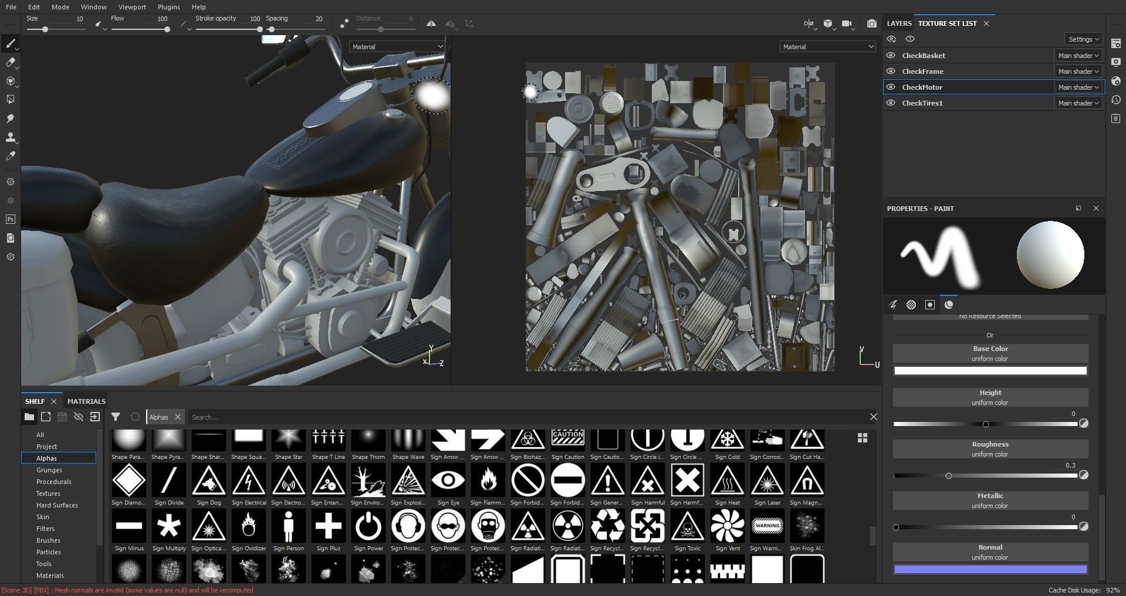Toggle the symmetry icon in toolbar
This screenshot has height=596, width=1126.
[431, 23]
